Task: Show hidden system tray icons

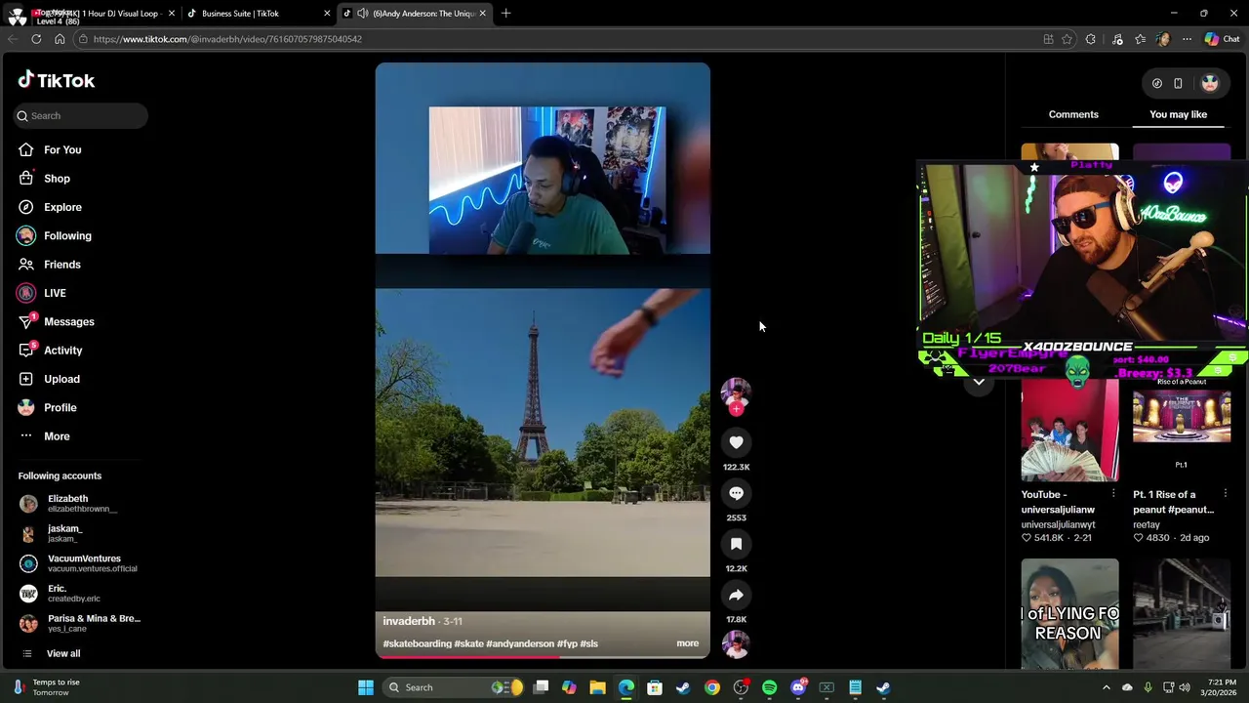Action: click(x=1106, y=687)
